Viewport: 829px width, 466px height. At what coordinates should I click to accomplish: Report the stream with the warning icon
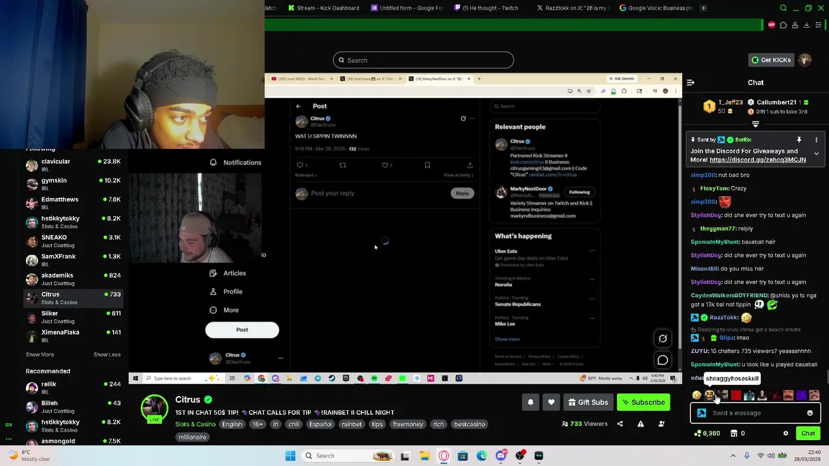641,424
